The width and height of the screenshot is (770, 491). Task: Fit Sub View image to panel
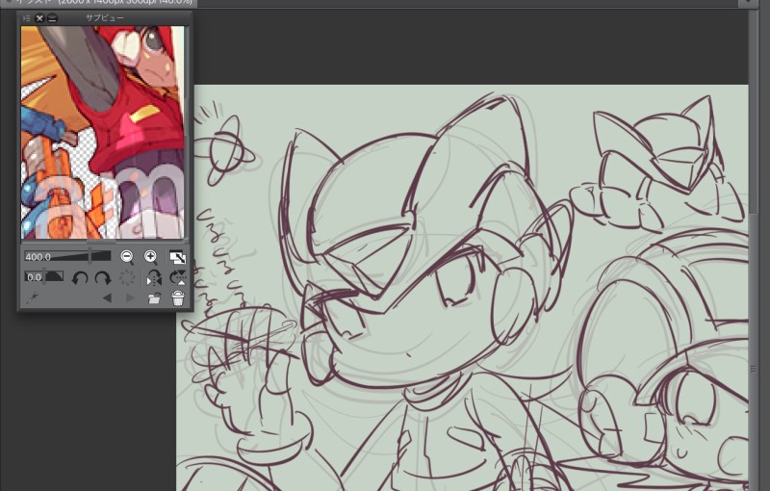coord(177,257)
